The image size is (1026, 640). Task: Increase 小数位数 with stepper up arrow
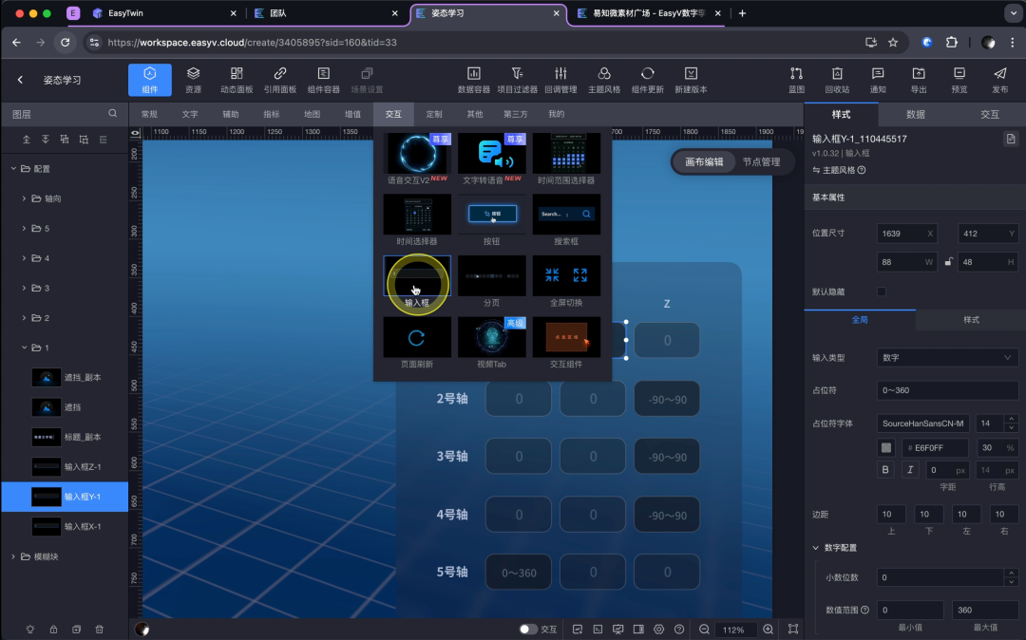pyautogui.click(x=1012, y=574)
